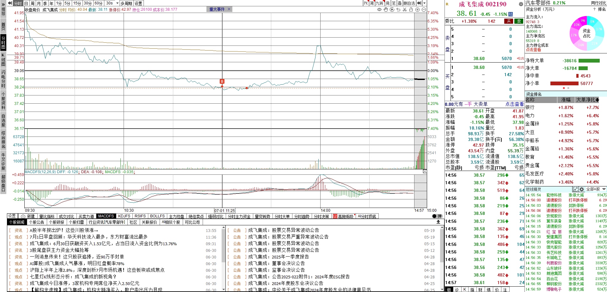Select the L2 高抛低吸 indicator tab

(x=343, y=216)
